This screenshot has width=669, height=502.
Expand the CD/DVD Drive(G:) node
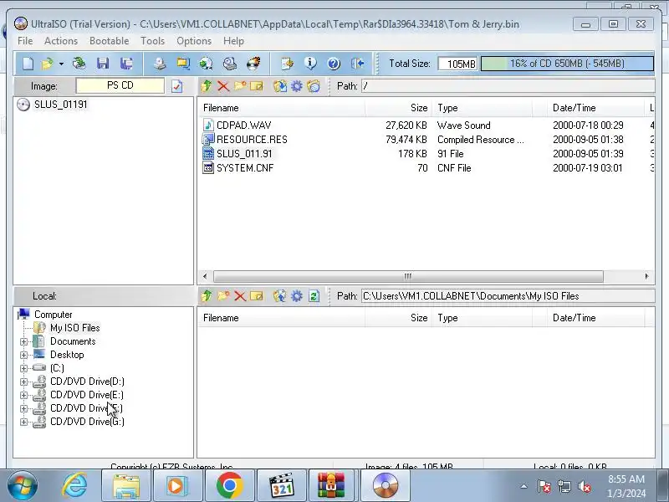24,422
